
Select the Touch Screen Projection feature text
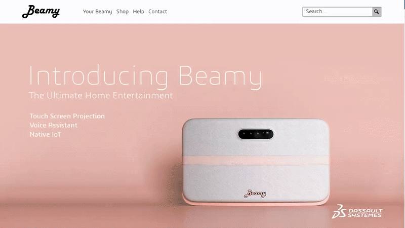tap(67, 116)
